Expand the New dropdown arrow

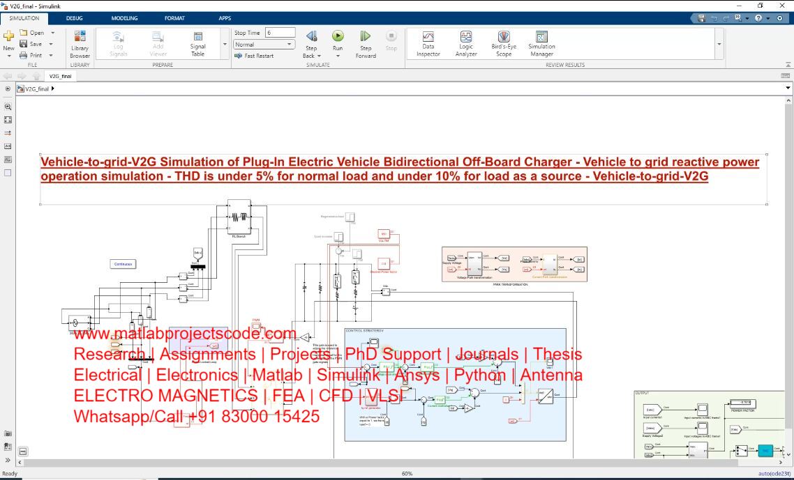coord(8,56)
